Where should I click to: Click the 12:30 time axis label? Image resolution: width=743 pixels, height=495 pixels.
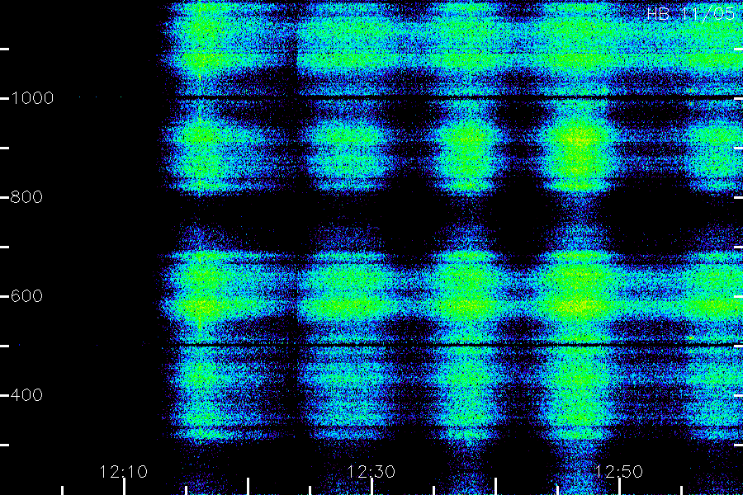tap(371, 472)
